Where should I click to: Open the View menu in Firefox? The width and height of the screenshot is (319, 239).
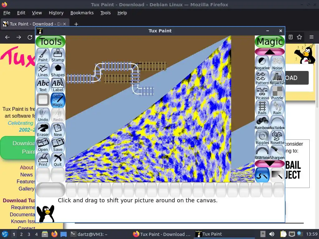tap(37, 13)
